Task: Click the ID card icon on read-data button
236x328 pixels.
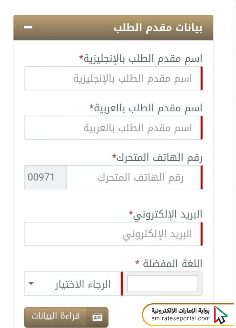Action: tap(97, 317)
